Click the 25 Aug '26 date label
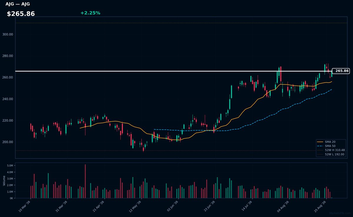353x217 pixels. (x=320, y=206)
